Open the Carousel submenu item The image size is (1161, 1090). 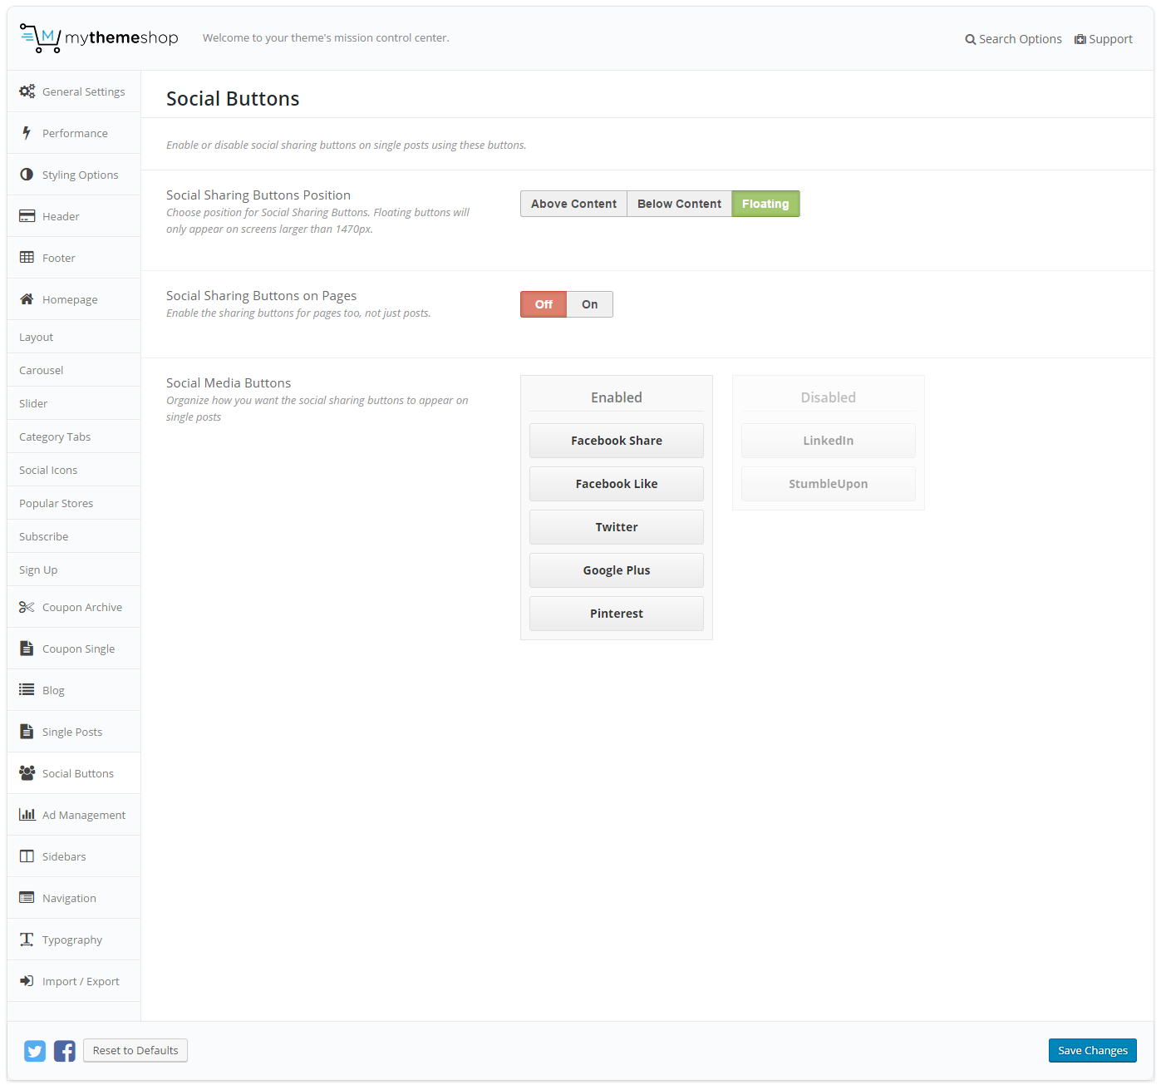[42, 370]
